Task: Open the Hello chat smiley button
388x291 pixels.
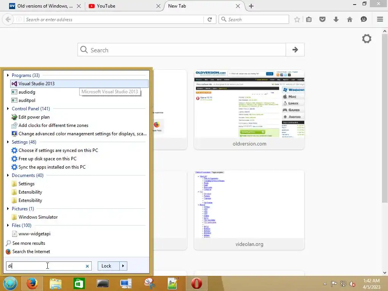Action: (x=363, y=19)
